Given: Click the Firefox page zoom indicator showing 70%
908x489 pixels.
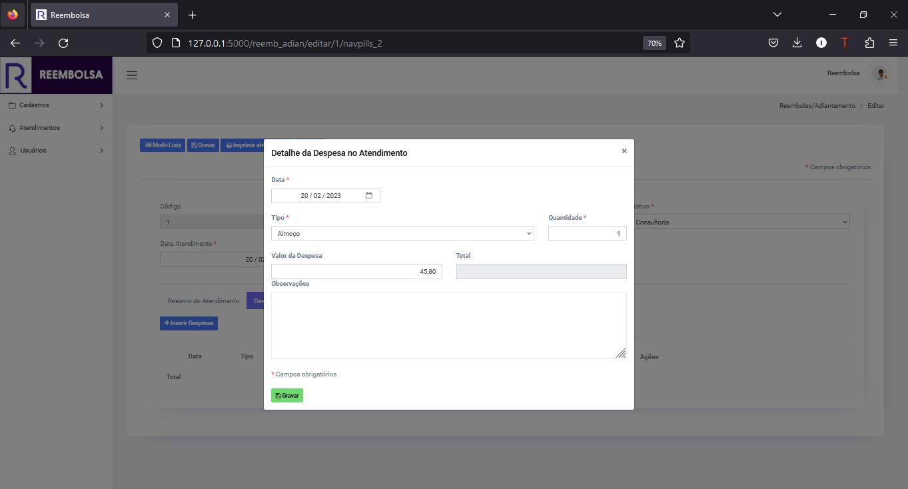Looking at the screenshot, I should click(x=654, y=42).
